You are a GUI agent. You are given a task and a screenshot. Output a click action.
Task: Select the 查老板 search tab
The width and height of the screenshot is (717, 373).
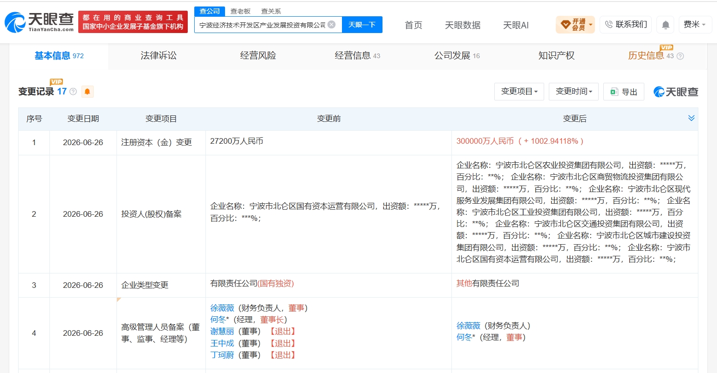point(240,11)
